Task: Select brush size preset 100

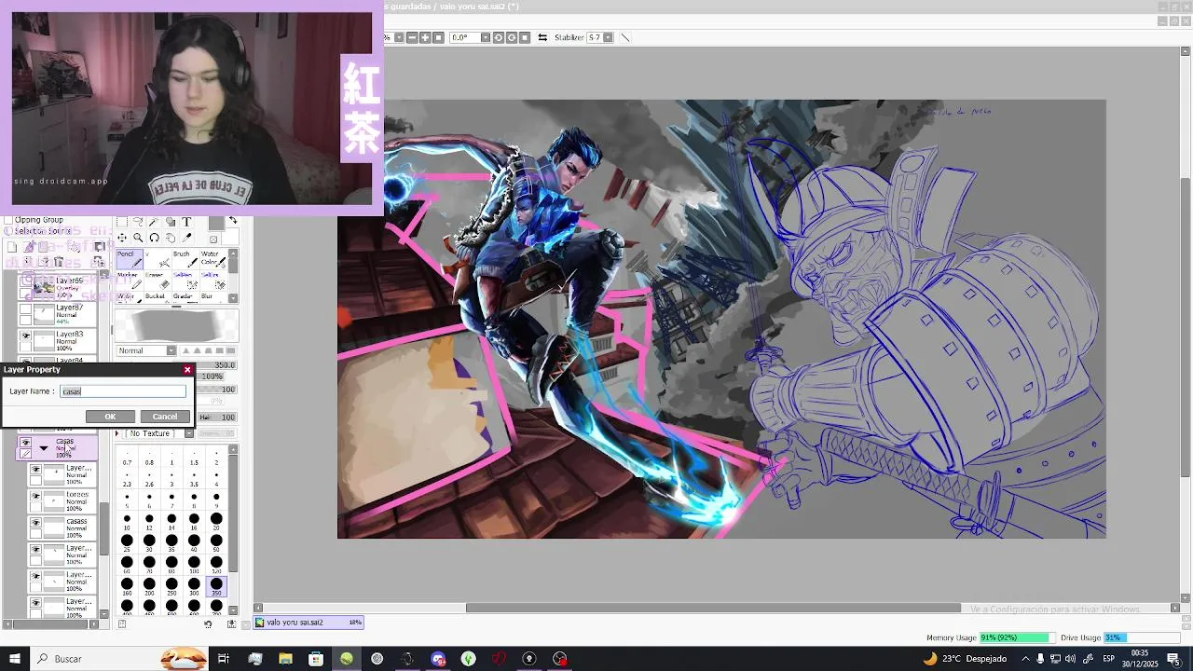Action: tap(194, 565)
